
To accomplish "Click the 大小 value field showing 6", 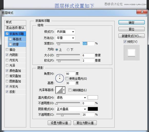I will click(x=88, y=55).
